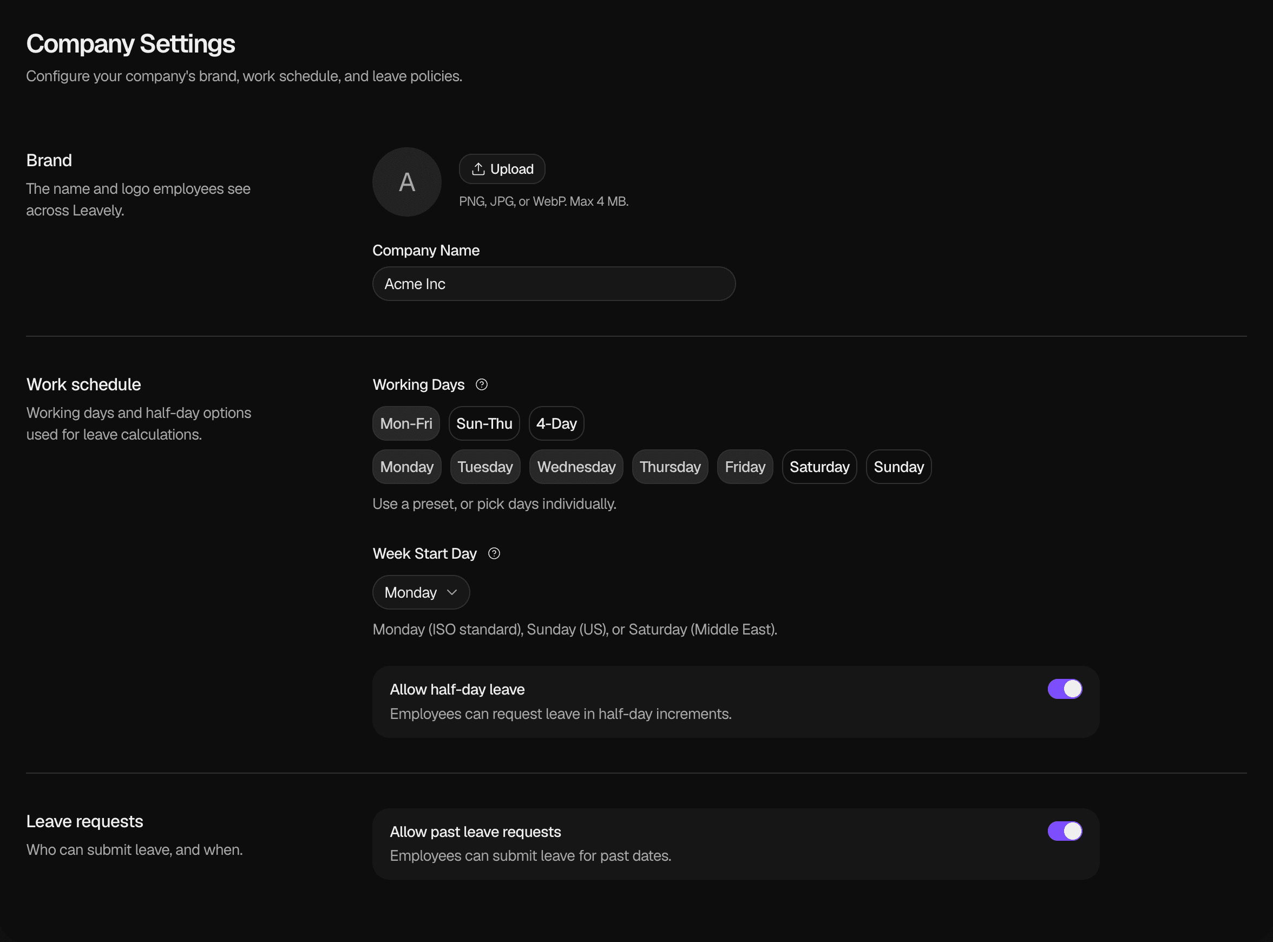
Task: Toggle Thursday as a working day
Action: click(x=671, y=467)
